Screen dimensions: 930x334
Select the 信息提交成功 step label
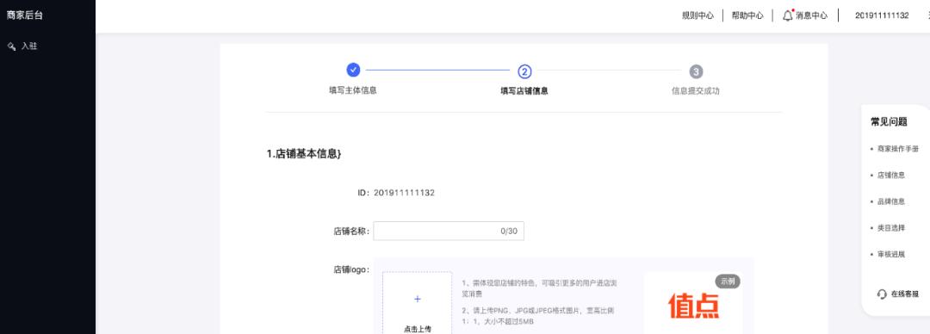click(x=695, y=91)
